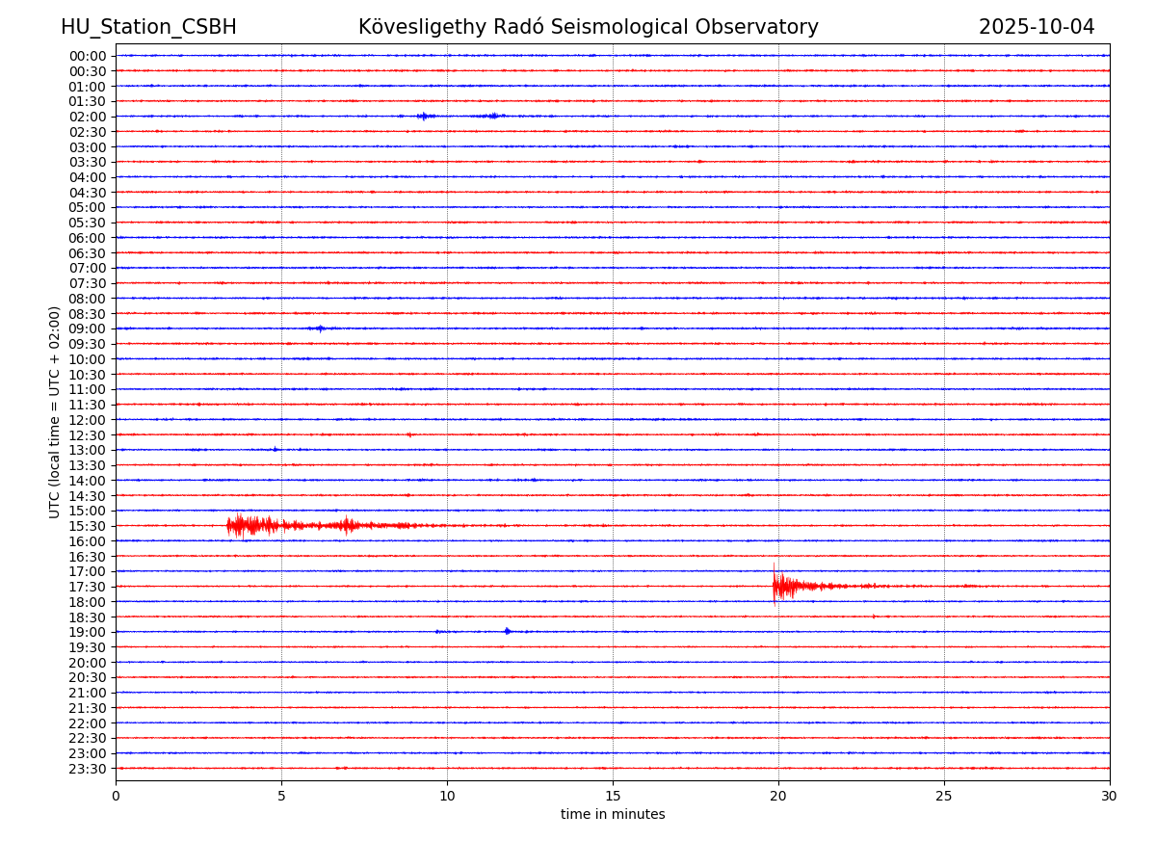1156x867 pixels.
Task: Click the Kövesligethy Radó Seismological Observatory title
Action: (x=588, y=27)
